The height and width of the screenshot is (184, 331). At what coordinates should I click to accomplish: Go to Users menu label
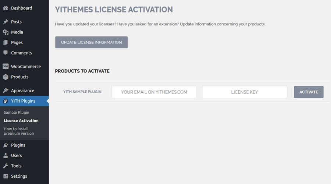17,156
